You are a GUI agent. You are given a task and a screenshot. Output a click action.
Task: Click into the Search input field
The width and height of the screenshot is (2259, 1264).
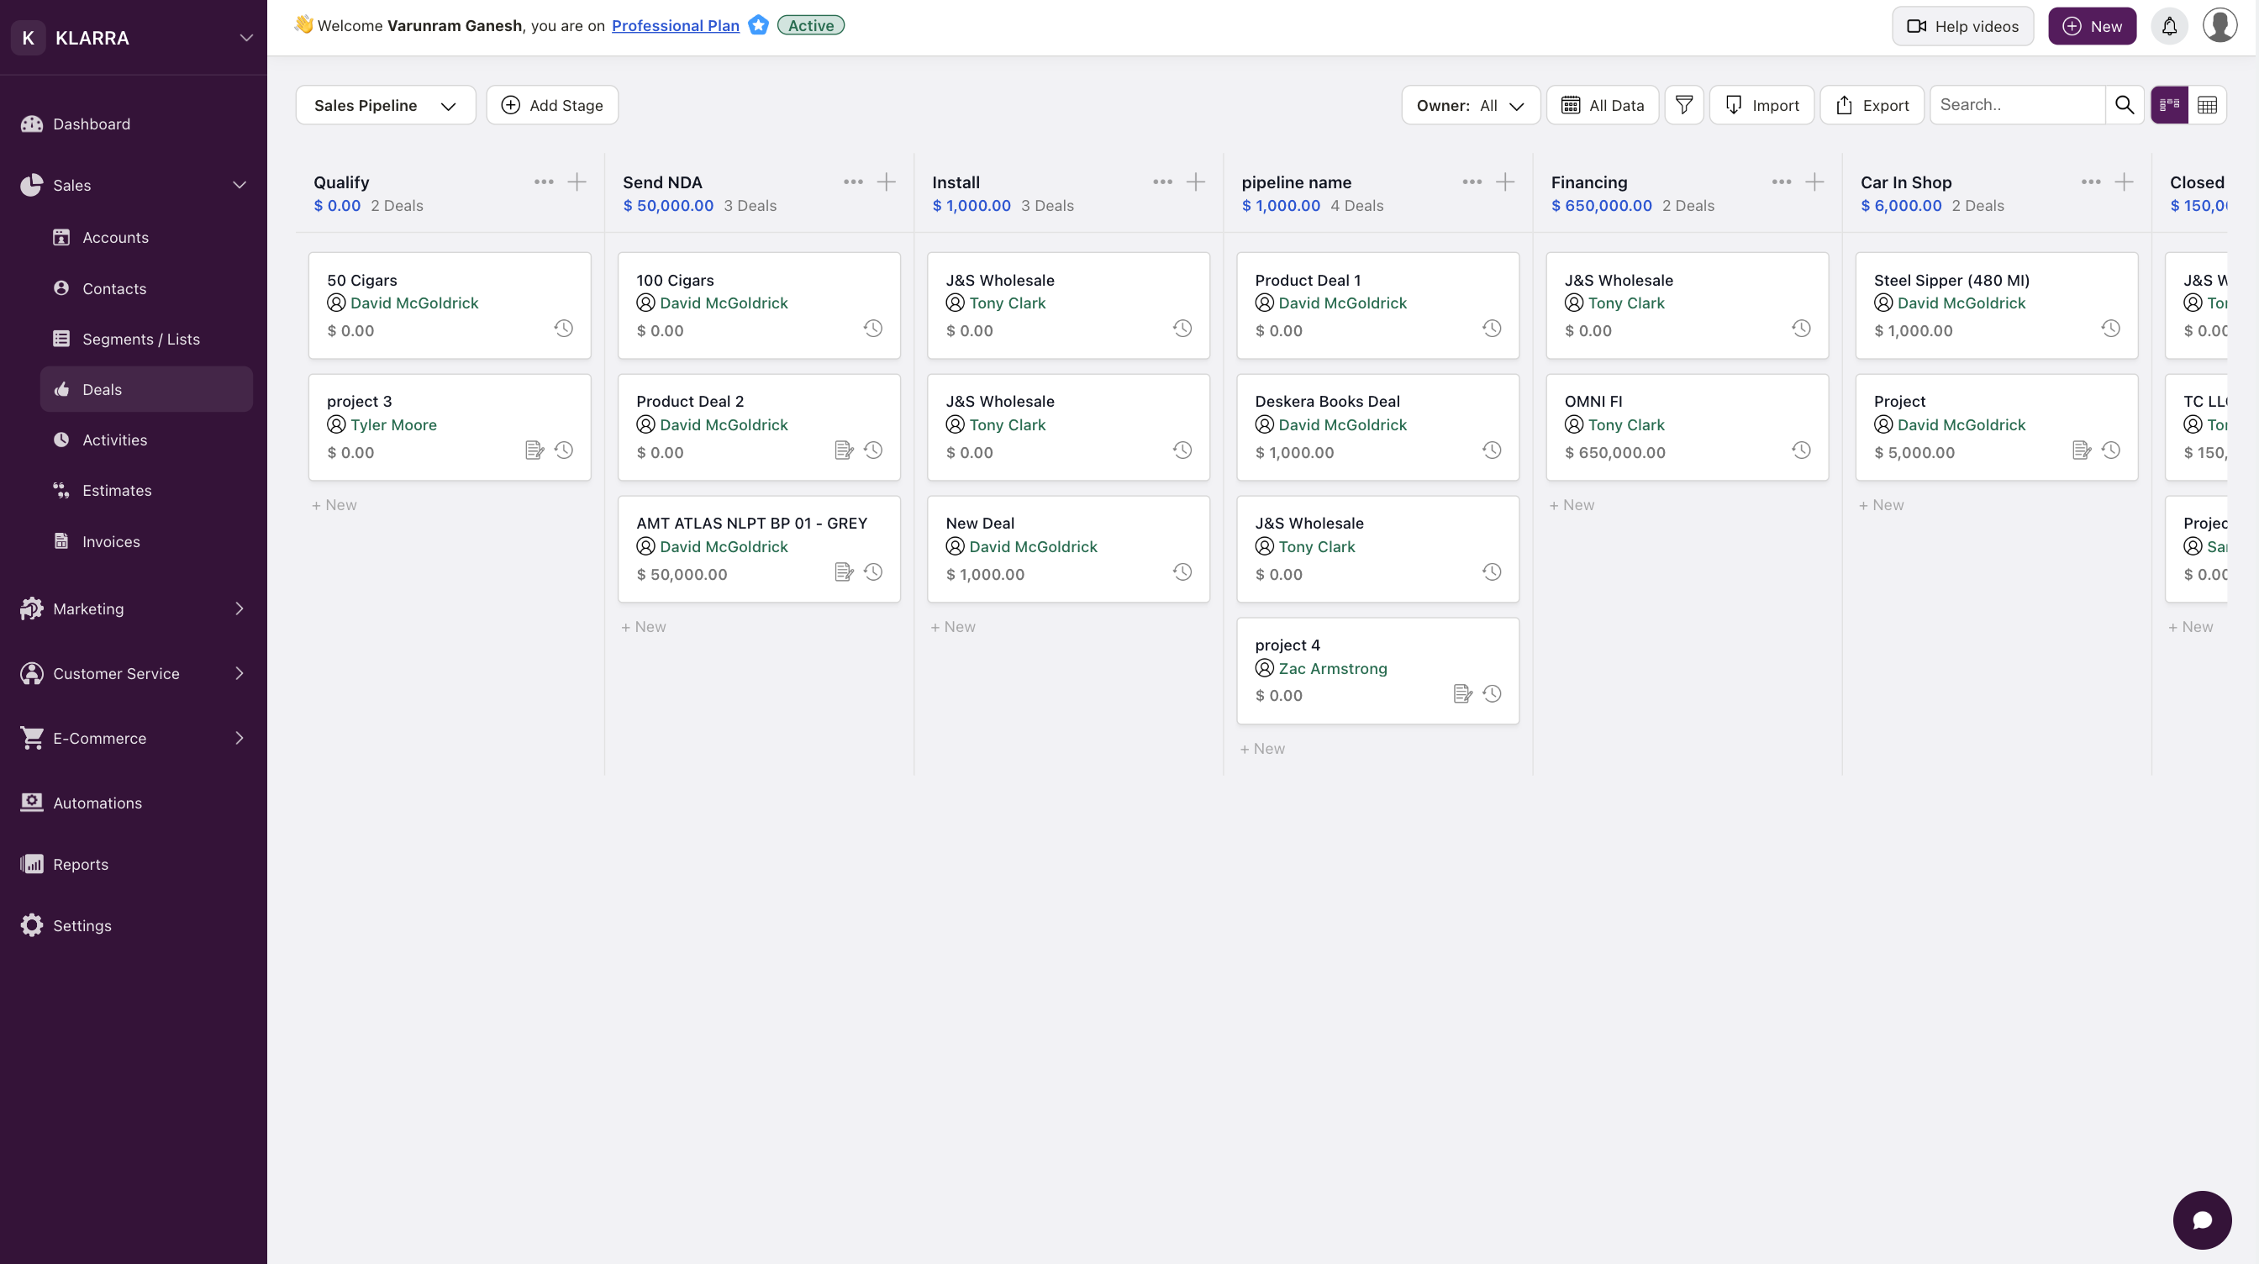(2016, 105)
